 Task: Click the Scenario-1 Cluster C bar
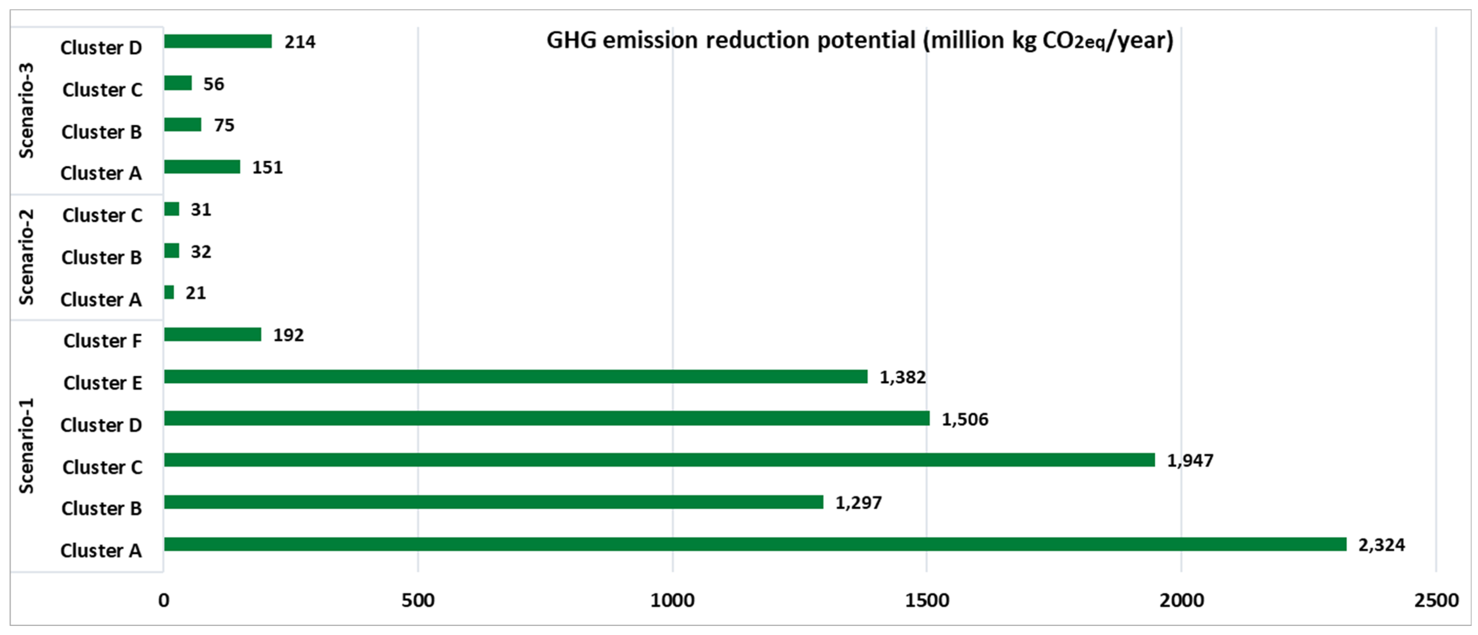[660, 460]
